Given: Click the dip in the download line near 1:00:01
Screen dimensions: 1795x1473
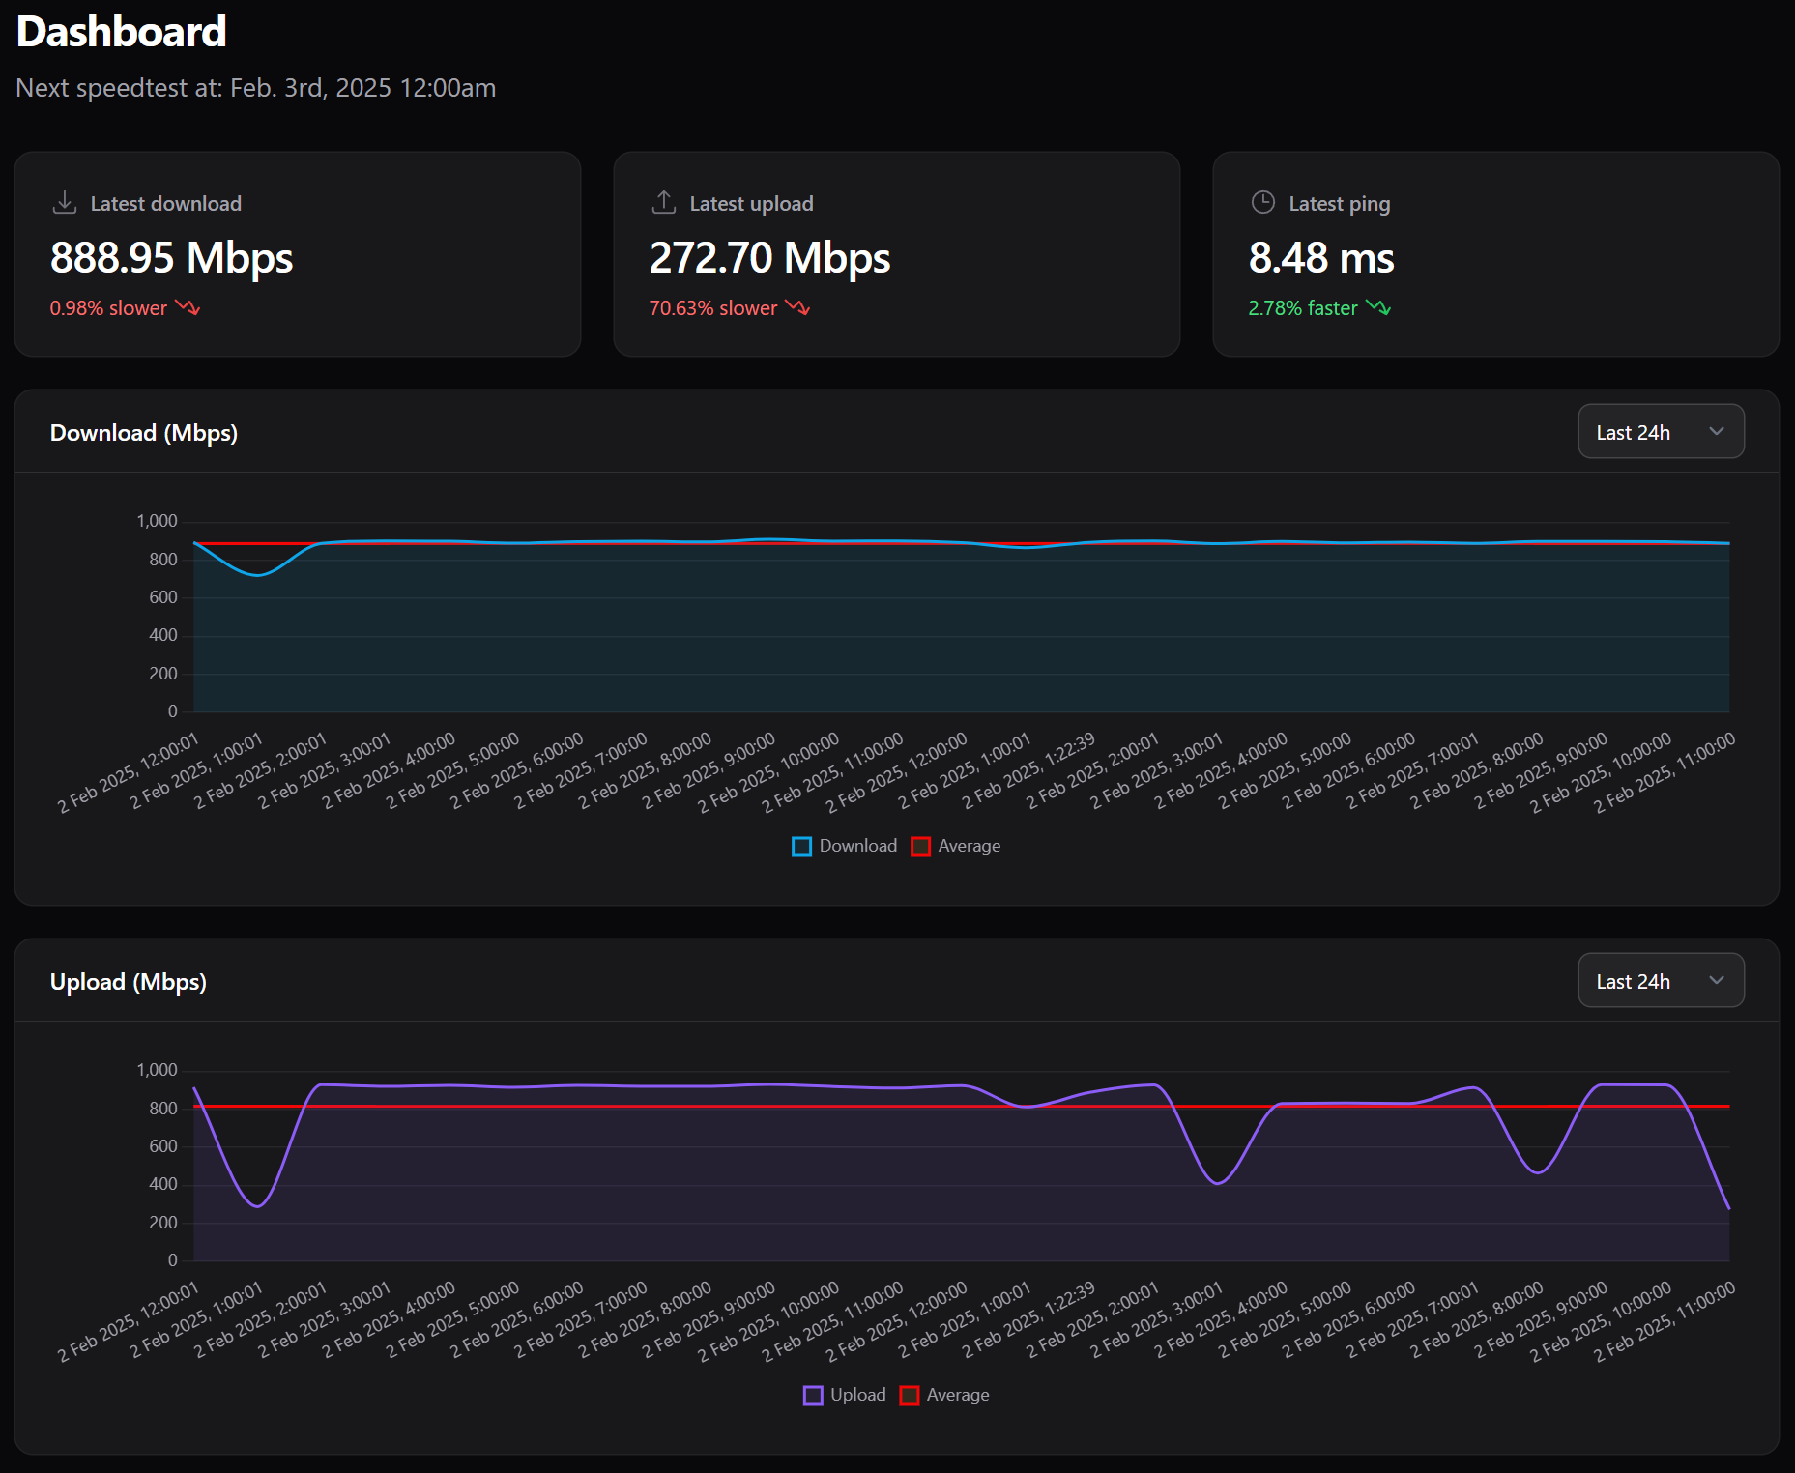Looking at the screenshot, I should click(257, 575).
